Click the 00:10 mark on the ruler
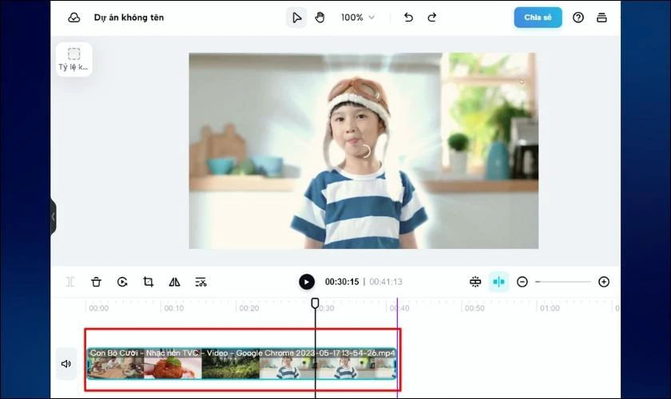The width and height of the screenshot is (671, 399). [174, 308]
